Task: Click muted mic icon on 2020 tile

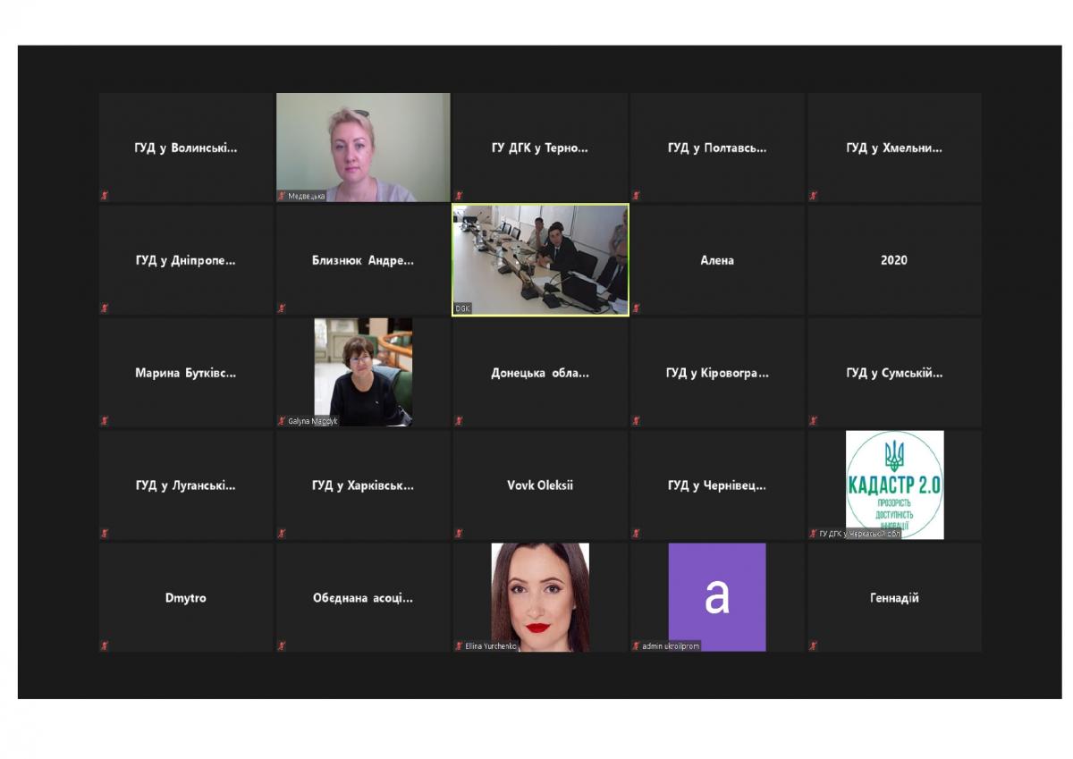Action: click(814, 308)
